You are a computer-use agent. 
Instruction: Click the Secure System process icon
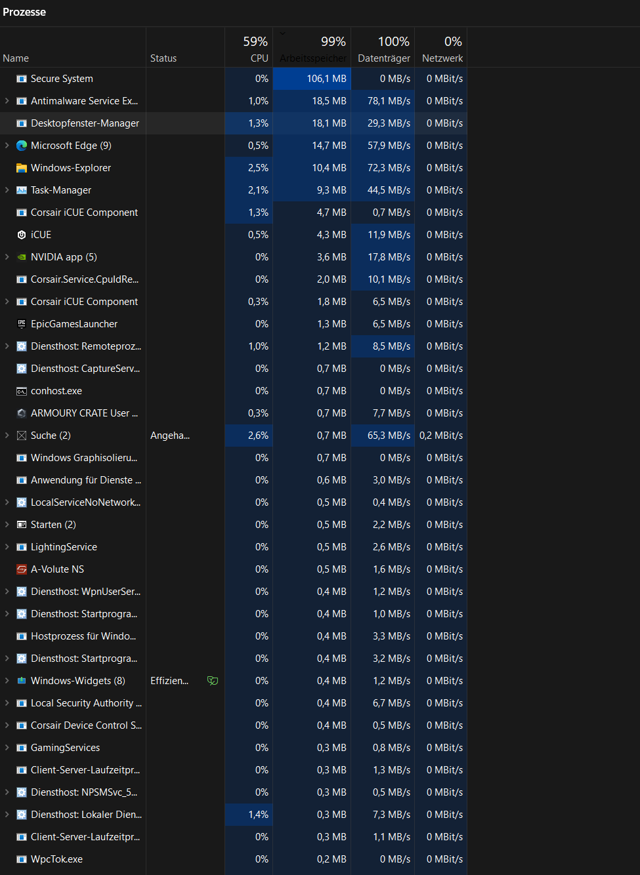(x=22, y=79)
